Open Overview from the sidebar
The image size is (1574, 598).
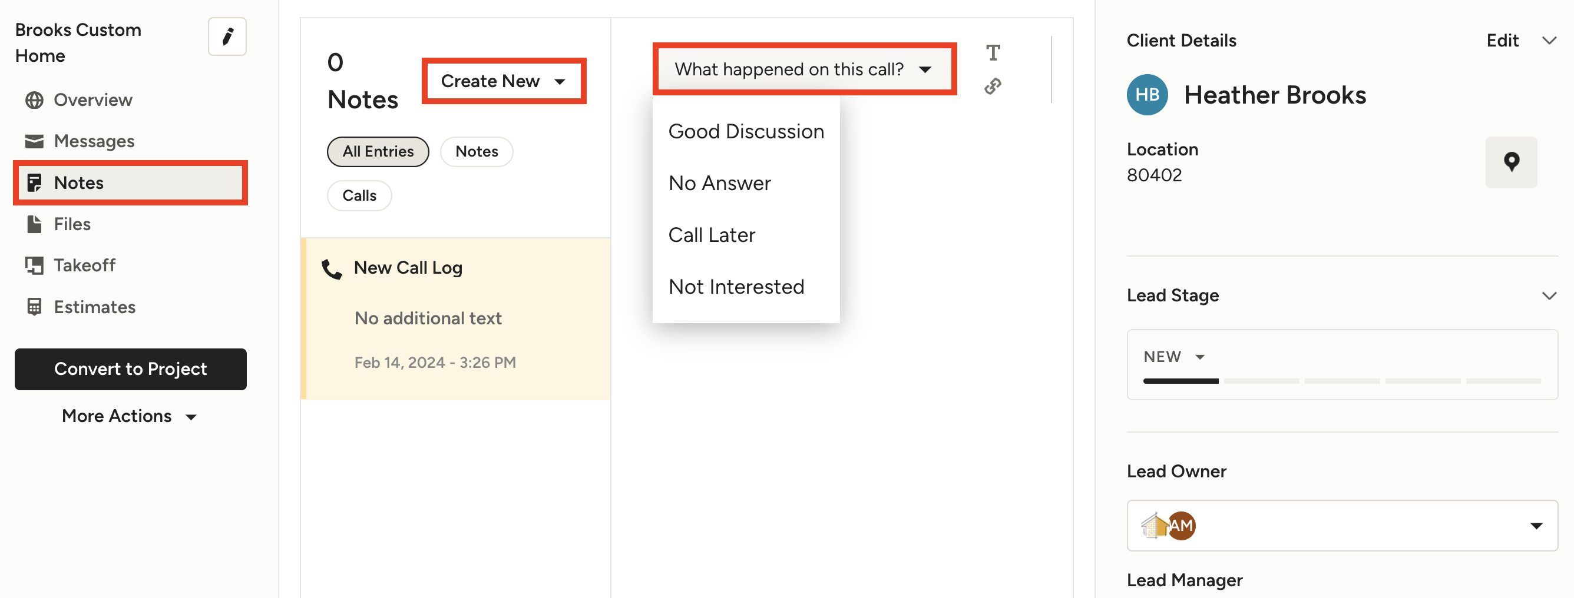point(92,99)
